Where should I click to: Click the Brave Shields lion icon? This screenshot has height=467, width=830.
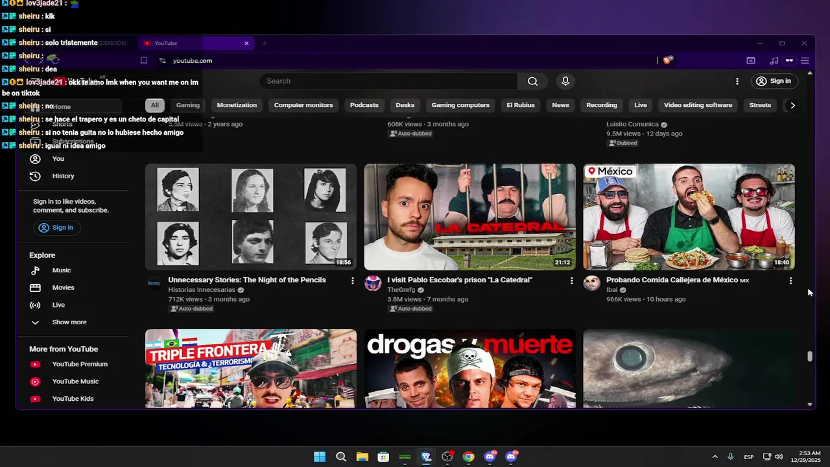[668, 60]
